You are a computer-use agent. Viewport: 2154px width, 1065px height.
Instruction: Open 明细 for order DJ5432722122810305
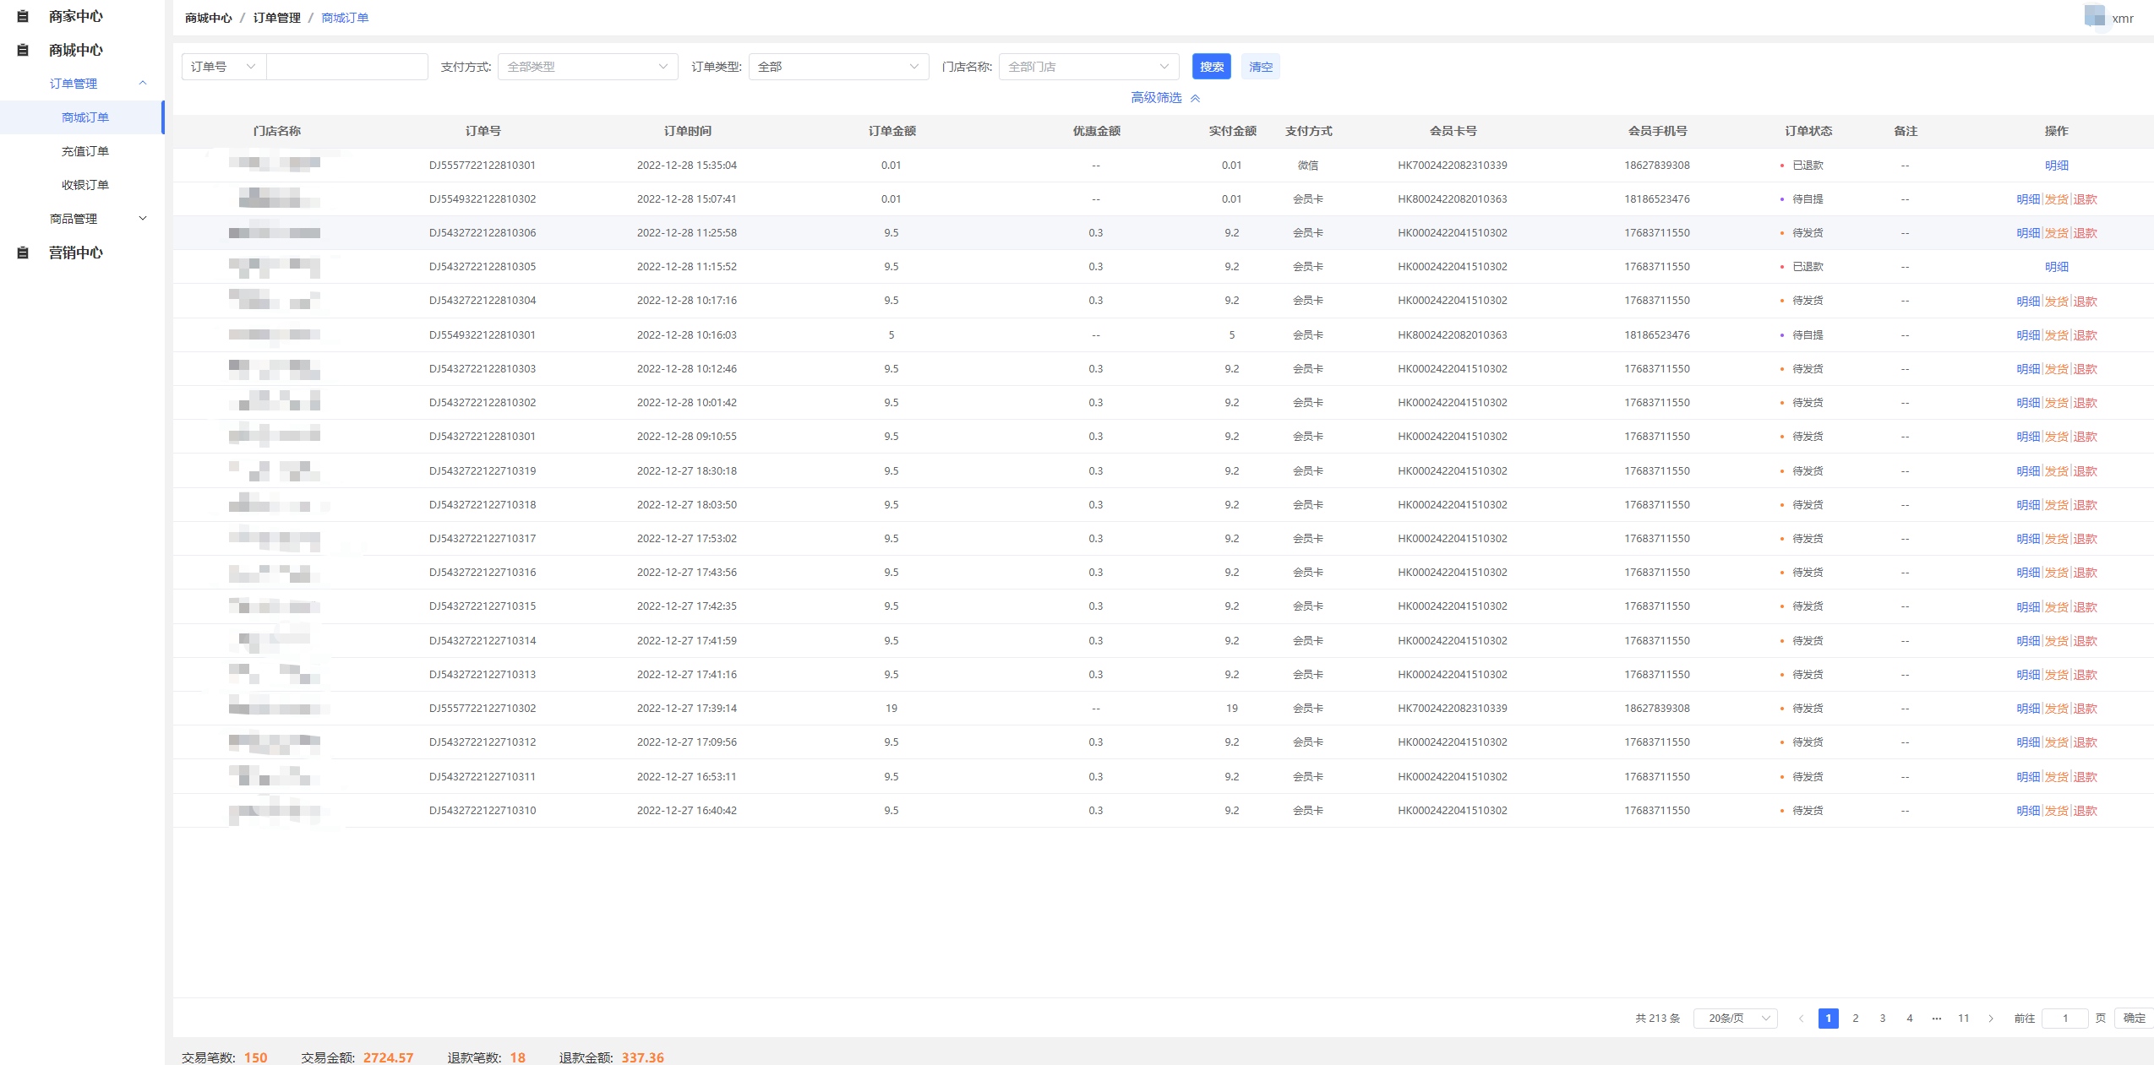coord(2056,266)
